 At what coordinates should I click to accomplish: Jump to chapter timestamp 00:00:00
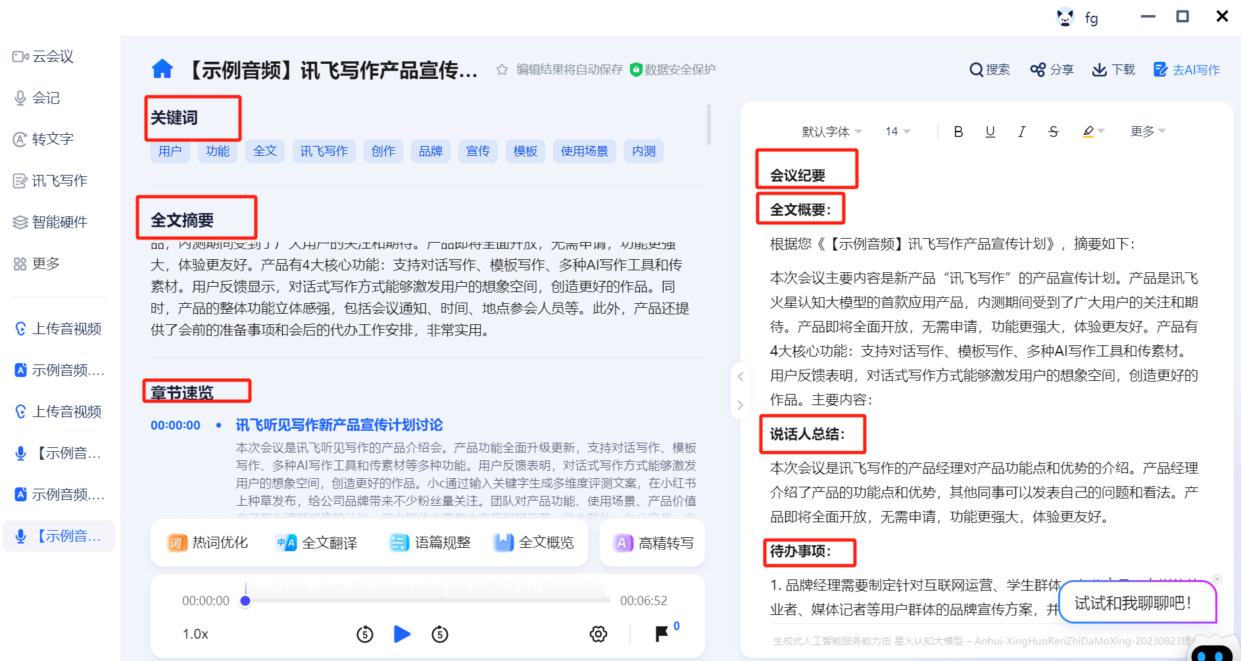[176, 426]
